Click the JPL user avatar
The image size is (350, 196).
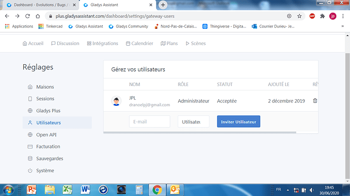116,101
